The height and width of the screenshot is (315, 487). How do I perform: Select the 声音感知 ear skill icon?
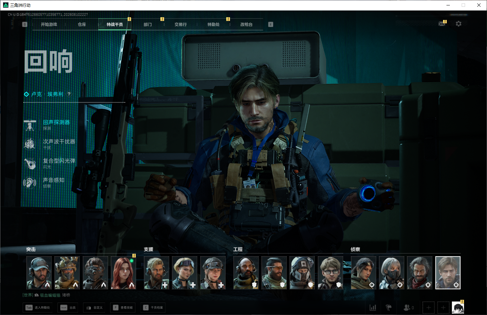30,183
